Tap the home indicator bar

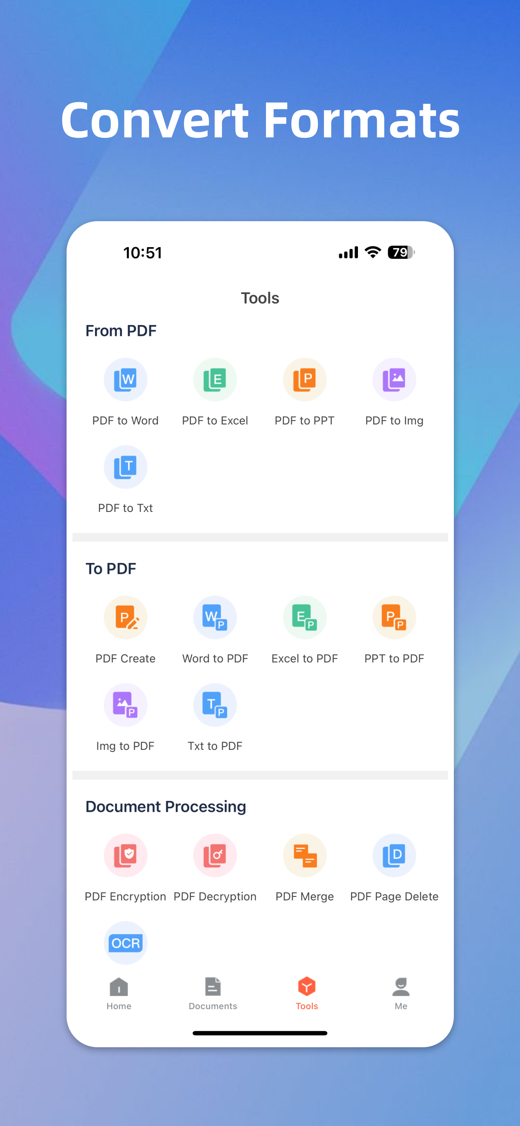pyautogui.click(x=260, y=1033)
